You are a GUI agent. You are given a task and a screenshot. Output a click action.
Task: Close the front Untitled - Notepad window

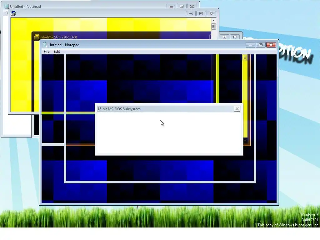(x=271, y=45)
